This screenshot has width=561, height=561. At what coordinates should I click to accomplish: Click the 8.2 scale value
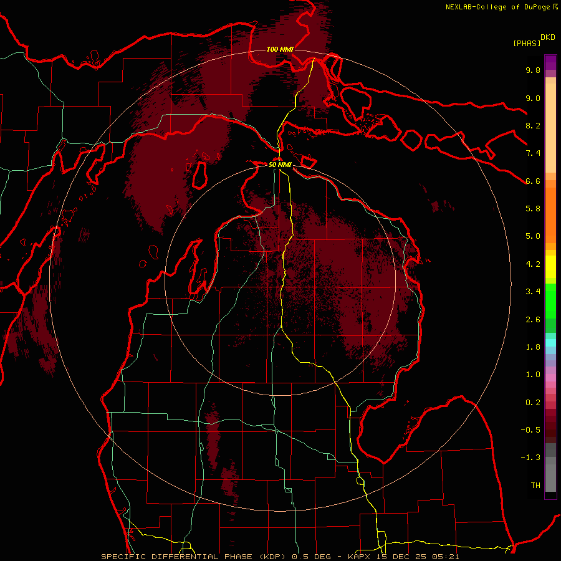coord(533,125)
